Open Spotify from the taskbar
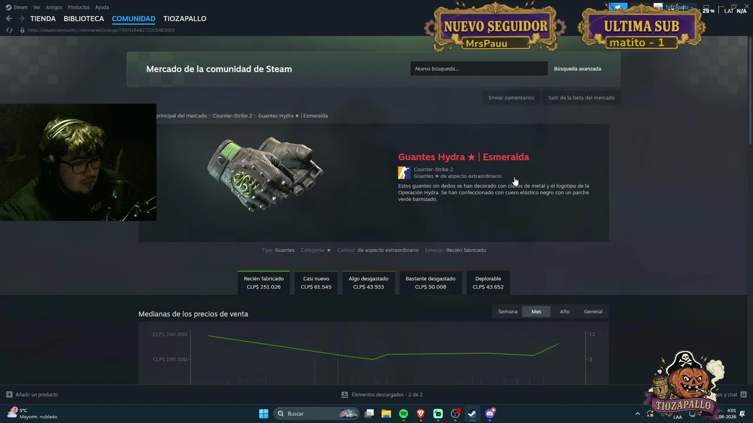753x423 pixels. click(404, 414)
